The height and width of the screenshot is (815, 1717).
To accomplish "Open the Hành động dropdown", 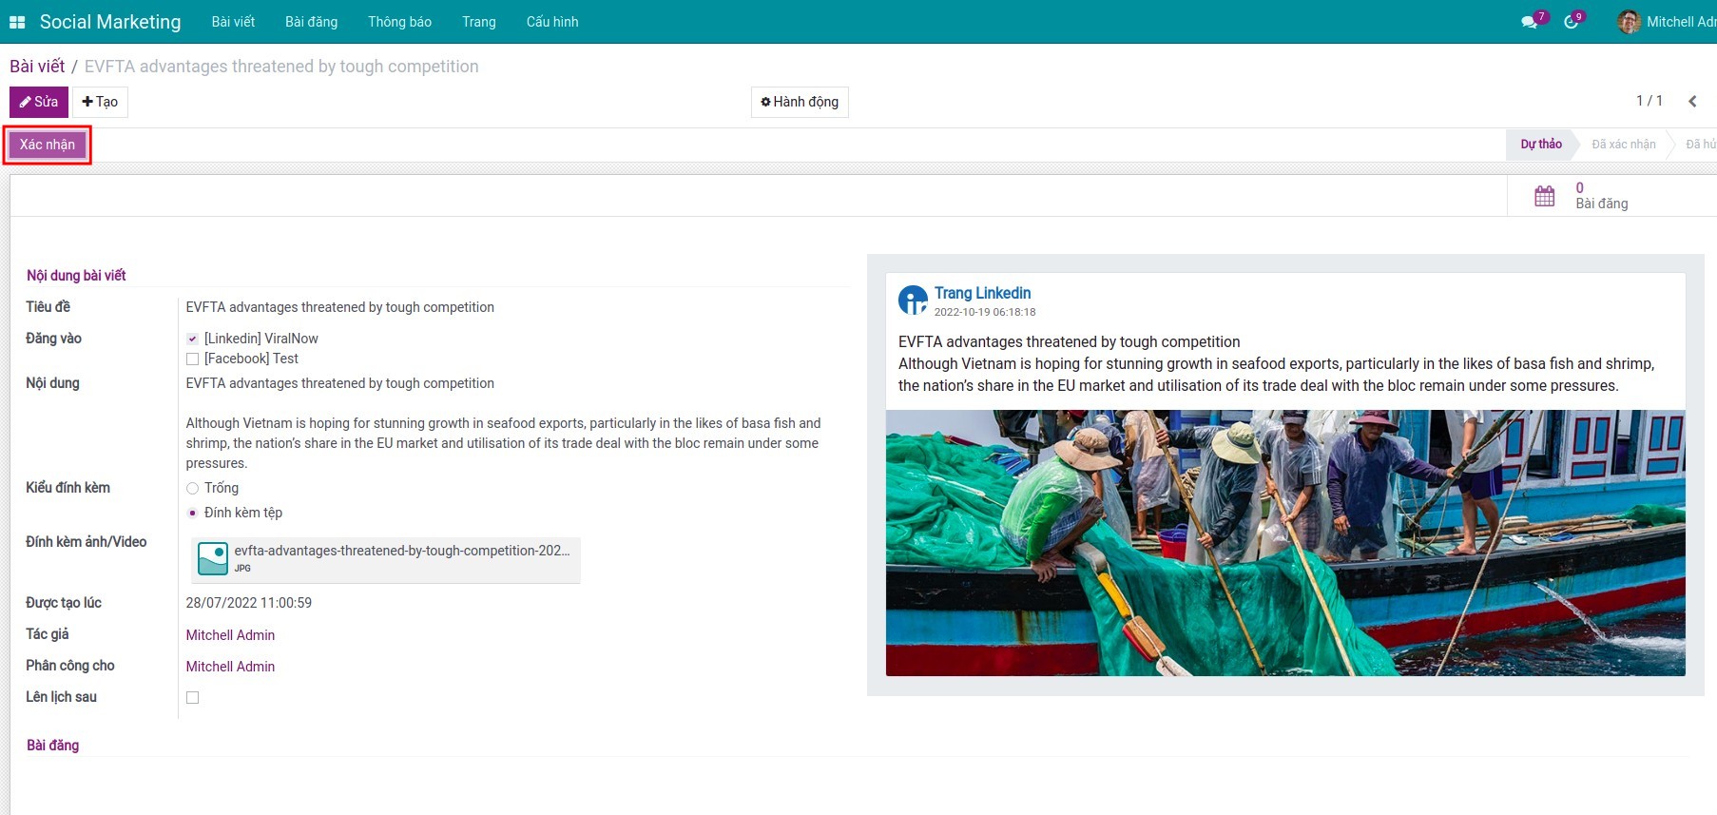I will pos(800,102).
